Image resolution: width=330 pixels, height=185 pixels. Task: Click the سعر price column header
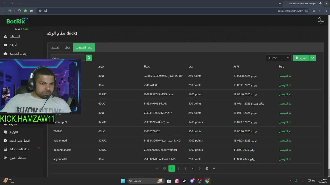(191, 67)
